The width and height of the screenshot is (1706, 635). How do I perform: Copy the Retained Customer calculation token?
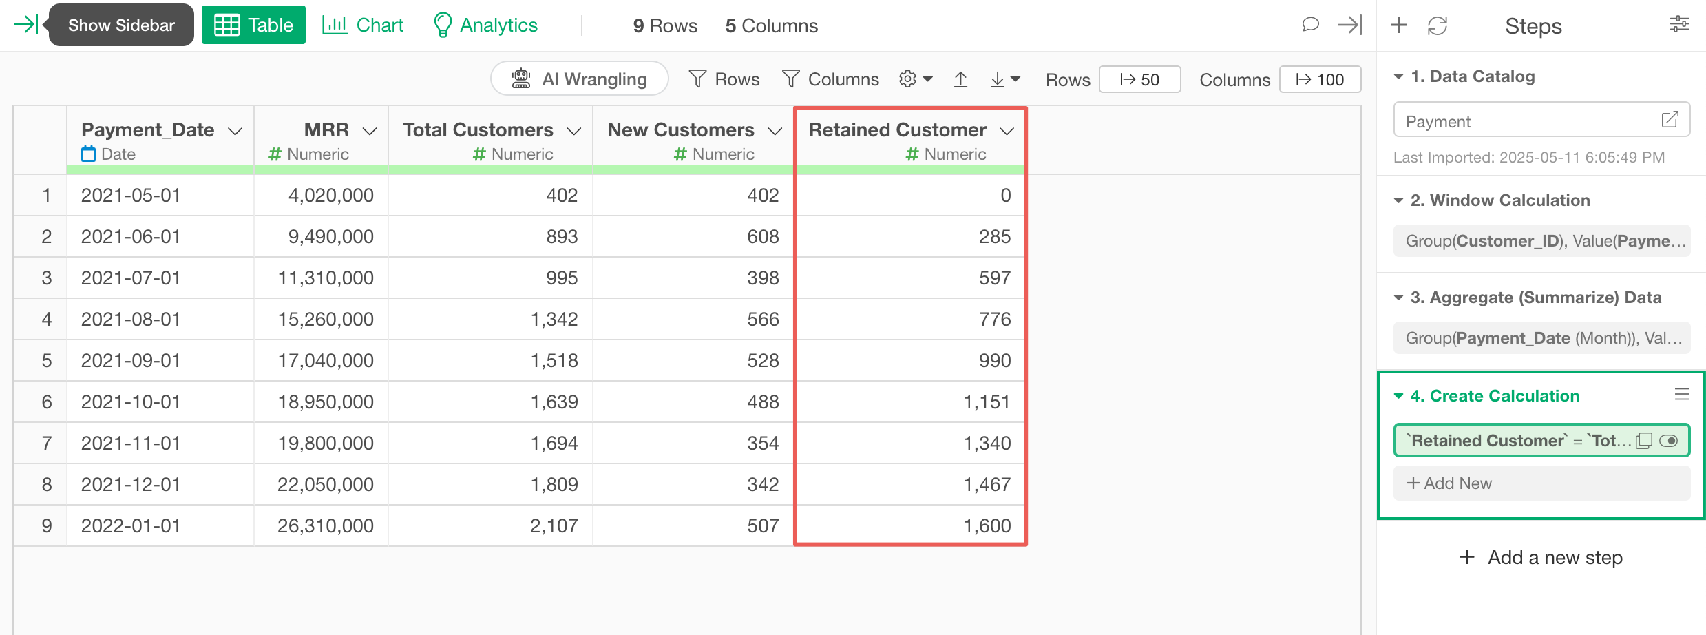1644,441
